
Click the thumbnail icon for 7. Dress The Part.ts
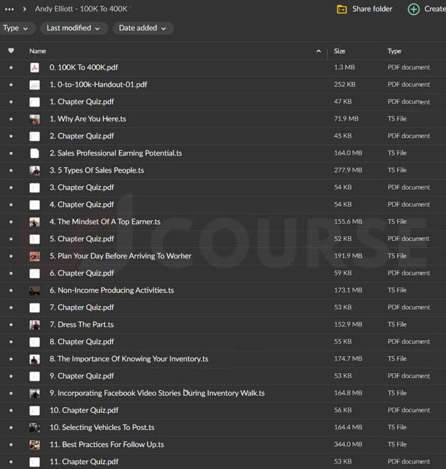[x=35, y=324]
